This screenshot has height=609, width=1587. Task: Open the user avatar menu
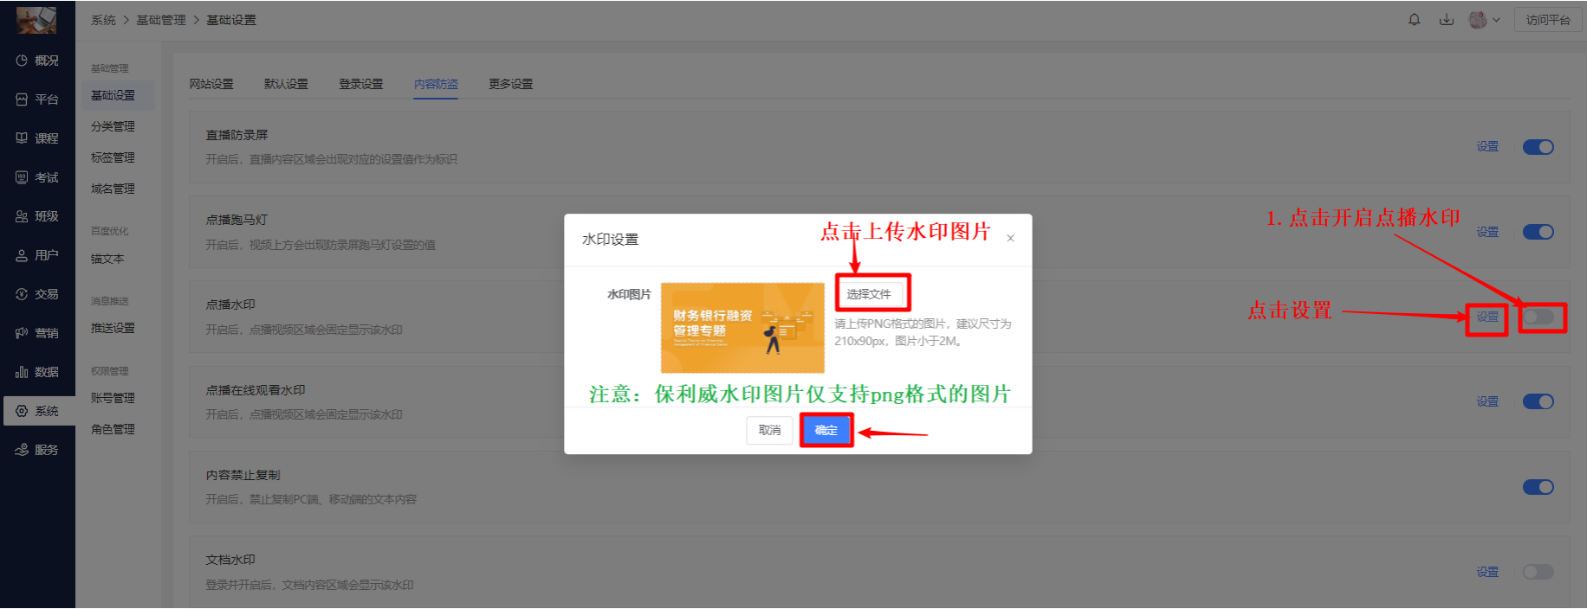(1484, 19)
